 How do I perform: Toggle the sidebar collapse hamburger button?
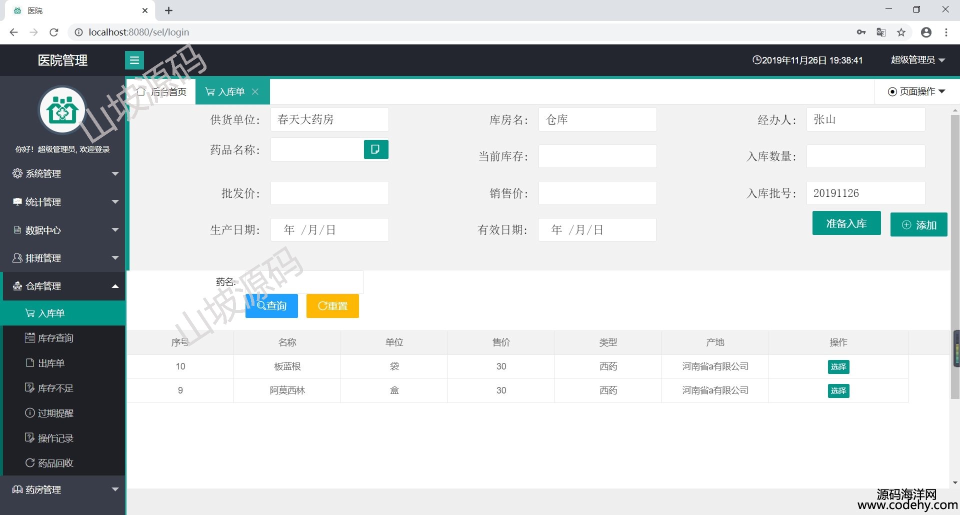[x=134, y=60]
